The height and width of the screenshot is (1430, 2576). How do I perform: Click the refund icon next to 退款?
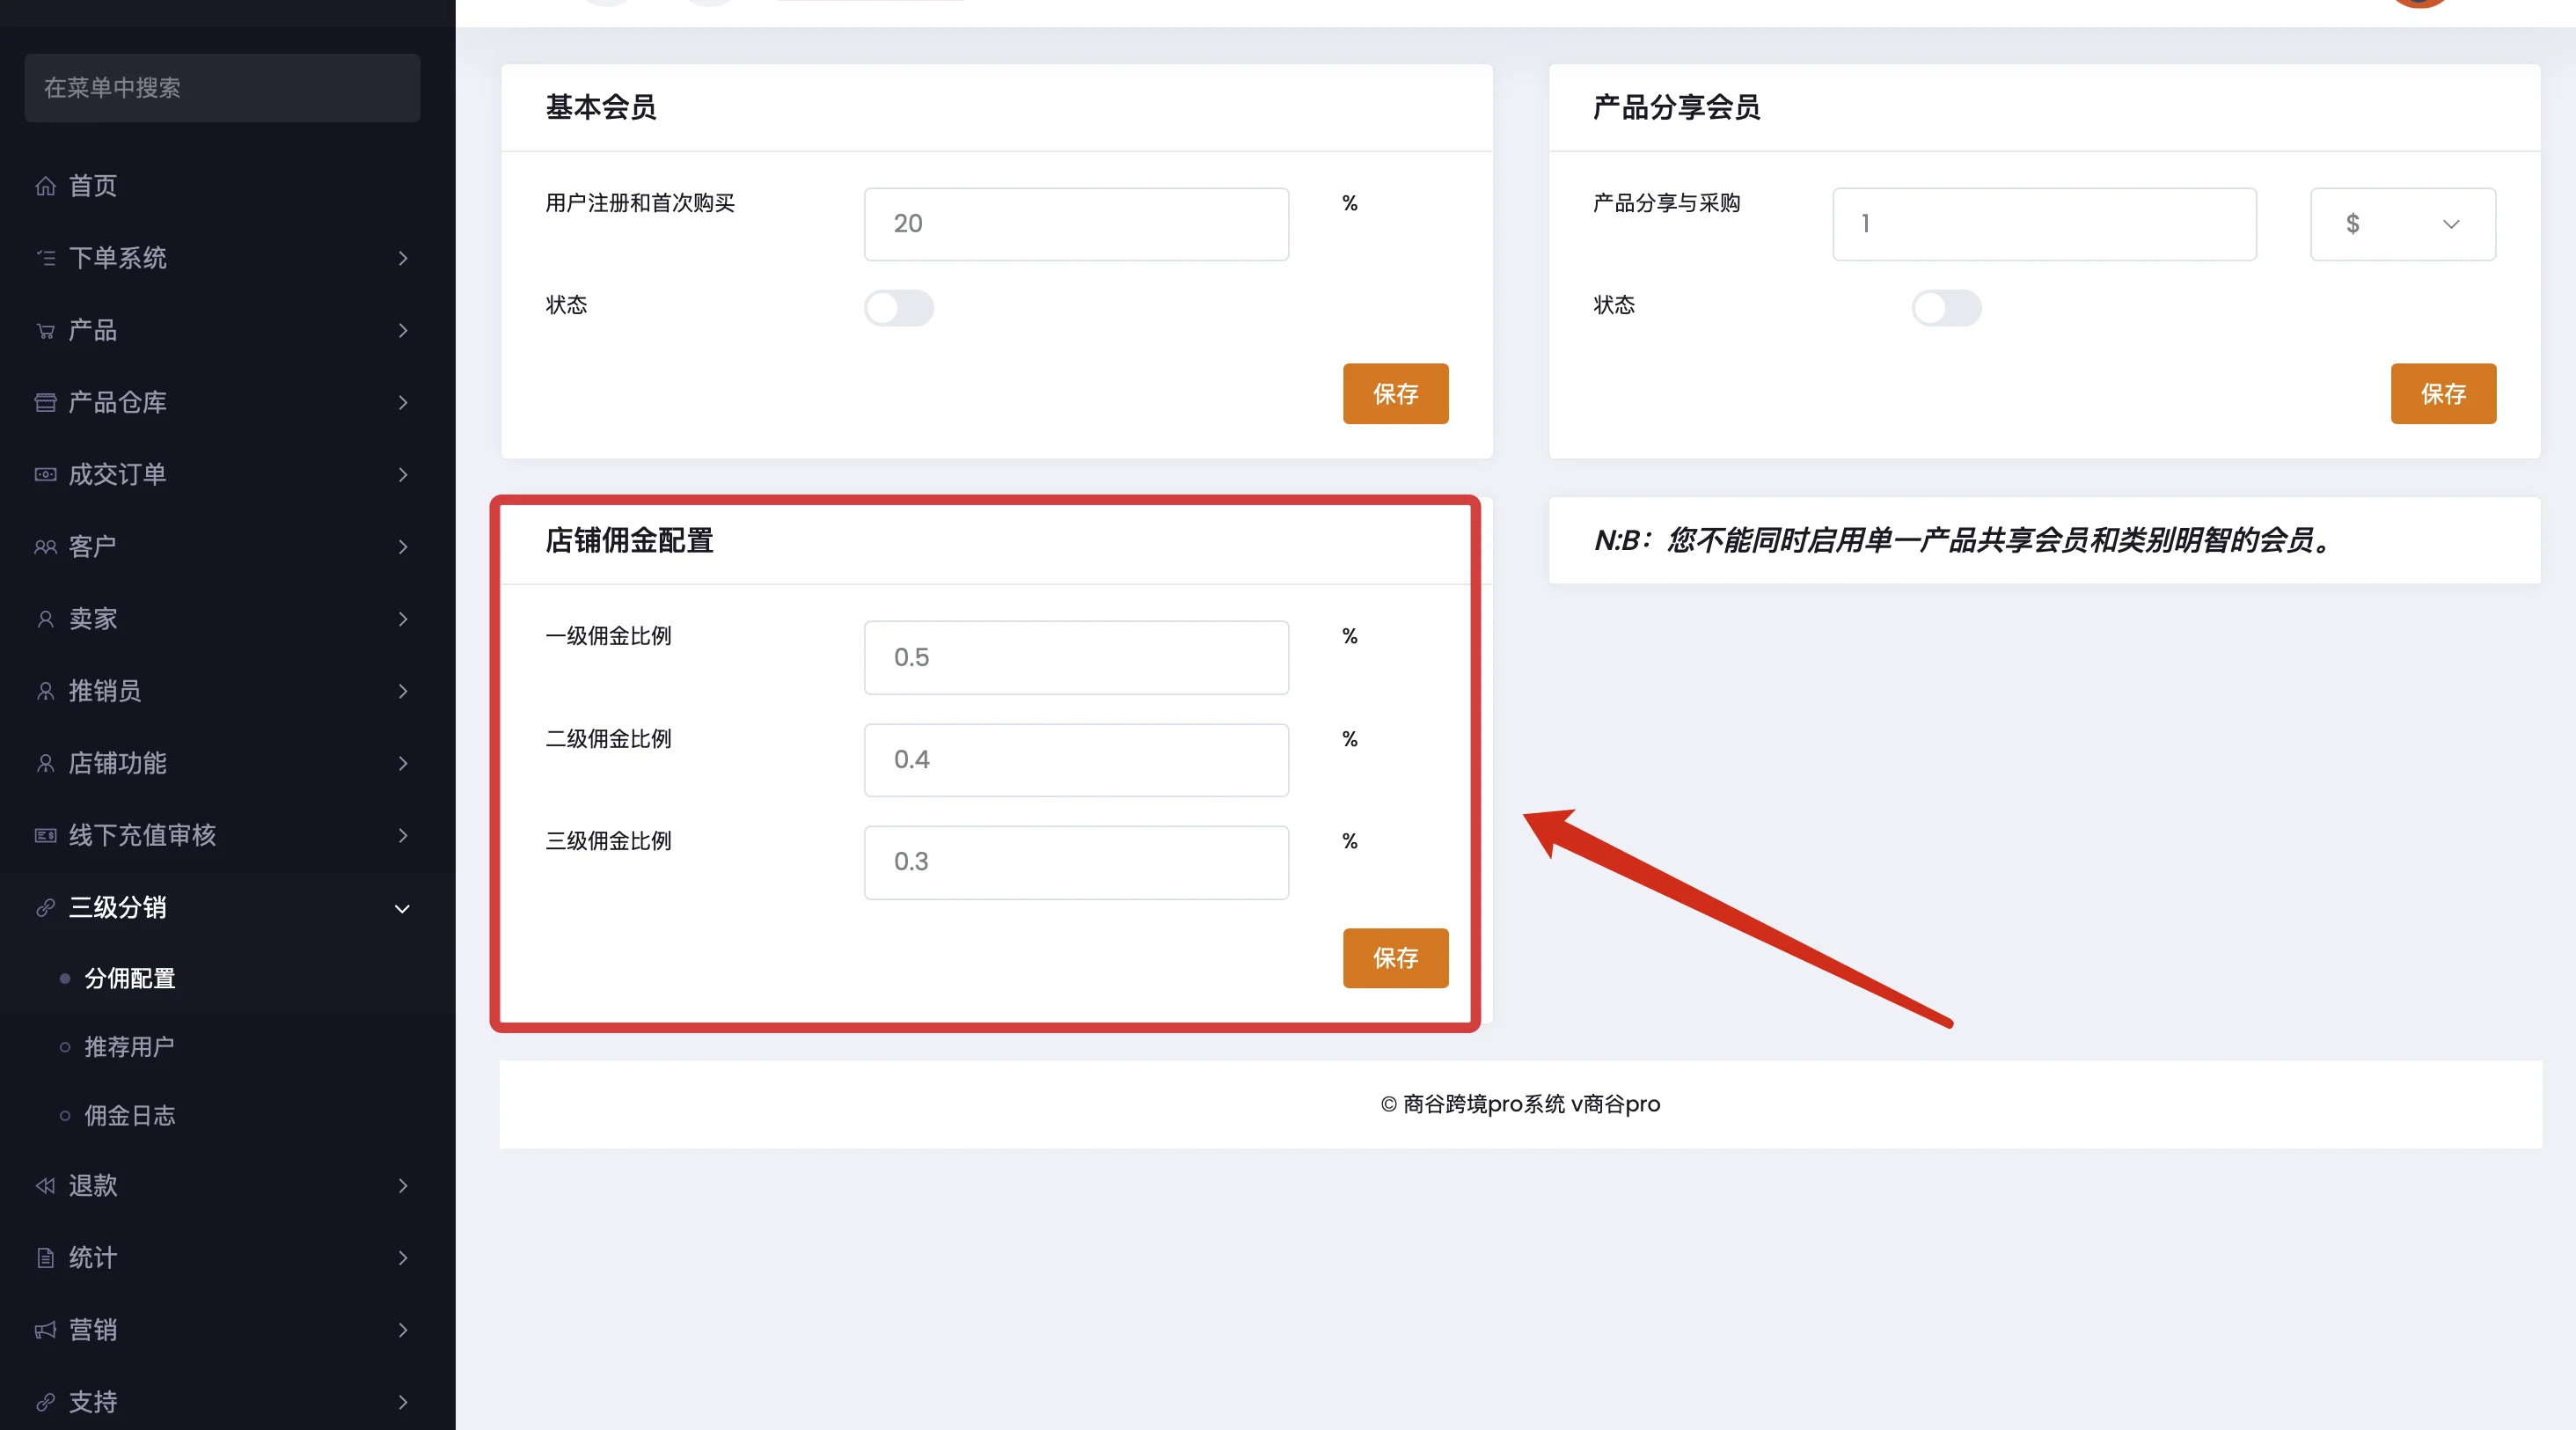click(45, 1186)
